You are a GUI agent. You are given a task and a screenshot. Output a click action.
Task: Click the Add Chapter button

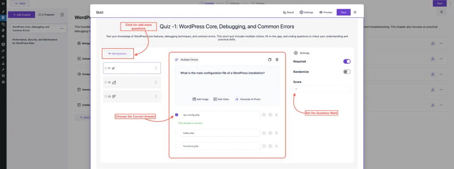(x=22, y=15)
